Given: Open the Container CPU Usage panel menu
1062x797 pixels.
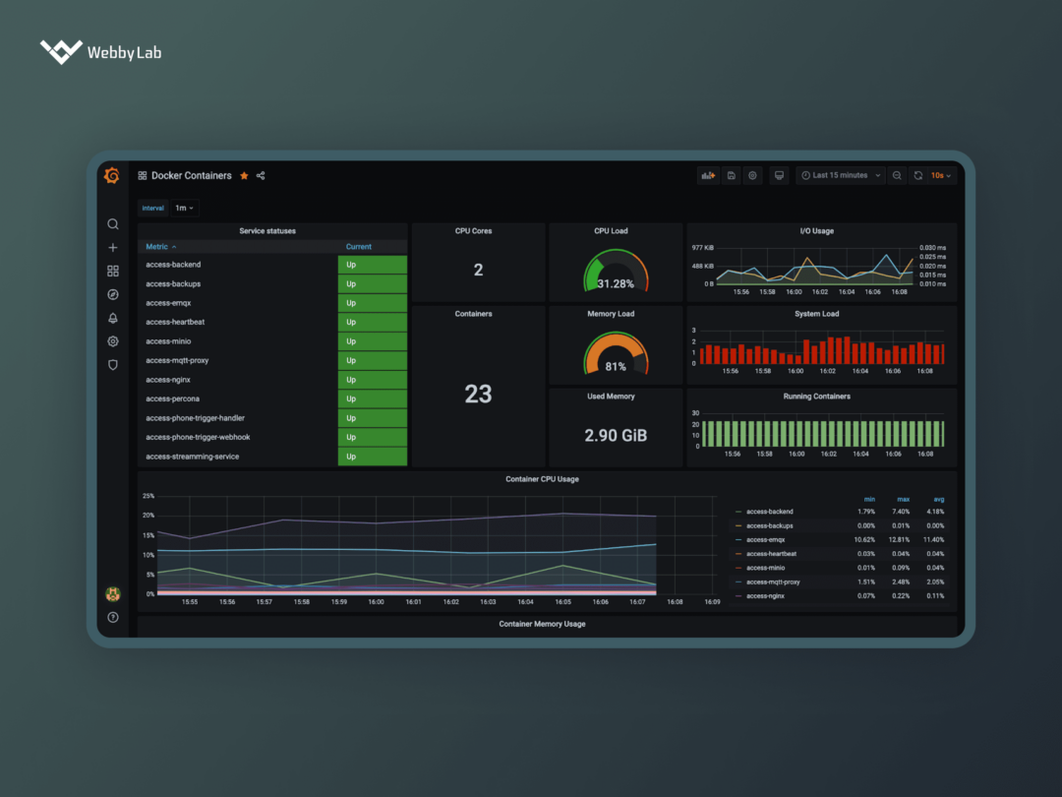Looking at the screenshot, I should click(x=542, y=479).
